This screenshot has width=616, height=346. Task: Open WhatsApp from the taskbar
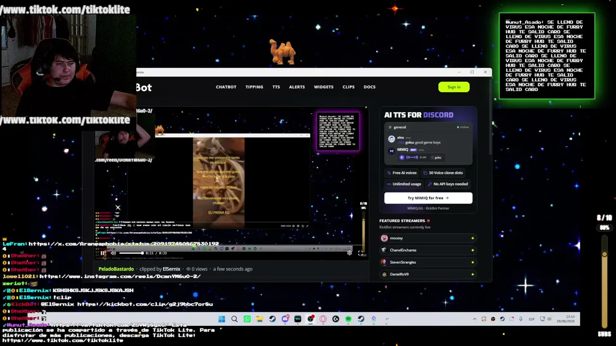pos(247,319)
